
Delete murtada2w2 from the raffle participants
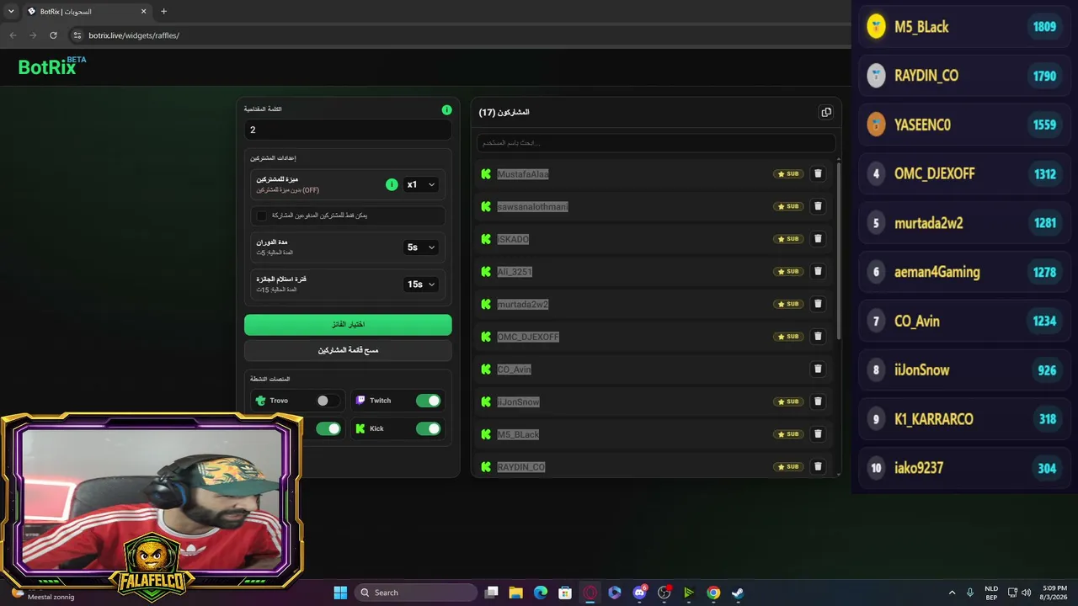(x=818, y=304)
